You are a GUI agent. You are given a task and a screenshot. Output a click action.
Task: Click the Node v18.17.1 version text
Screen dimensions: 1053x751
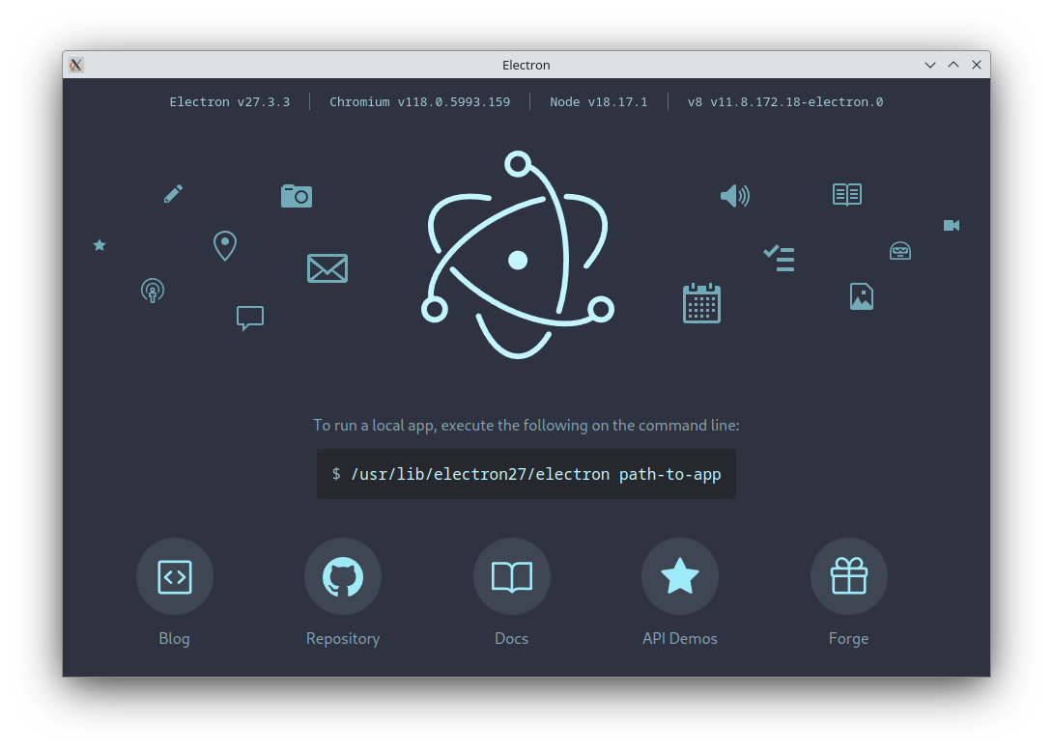(599, 102)
